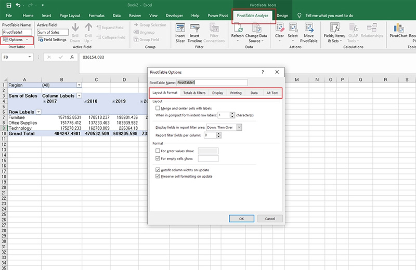Click the Drill Up arrow icon
The image size is (416, 270).
pos(88,28)
